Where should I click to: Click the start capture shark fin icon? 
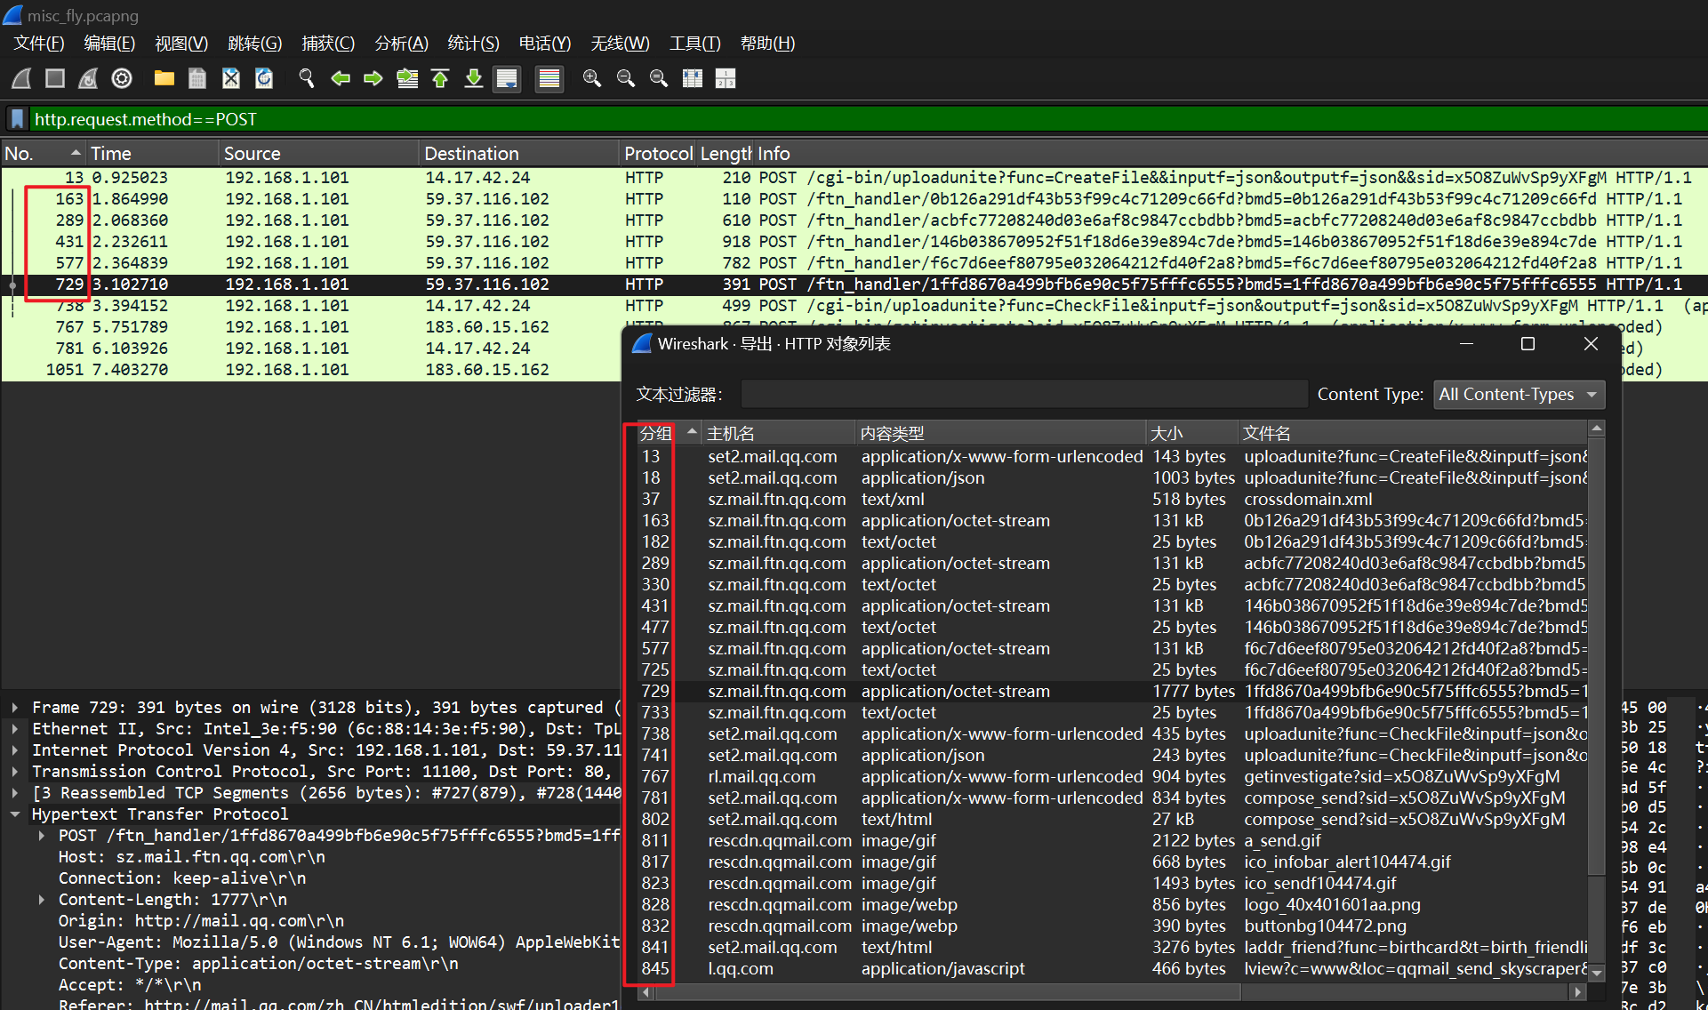pyautogui.click(x=22, y=78)
